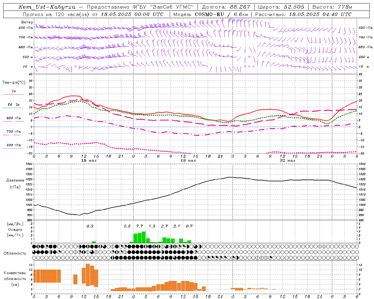
Task: Click the 1.3 precipitation total value
Action: coord(152,226)
